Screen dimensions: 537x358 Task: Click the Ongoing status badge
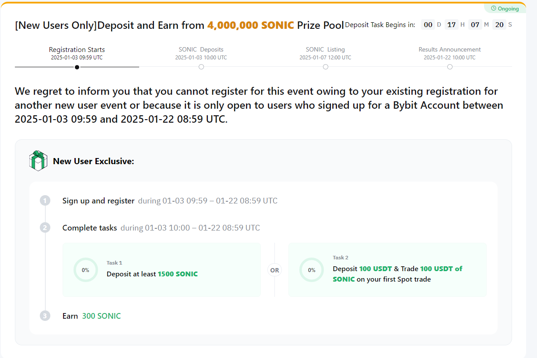[505, 8]
